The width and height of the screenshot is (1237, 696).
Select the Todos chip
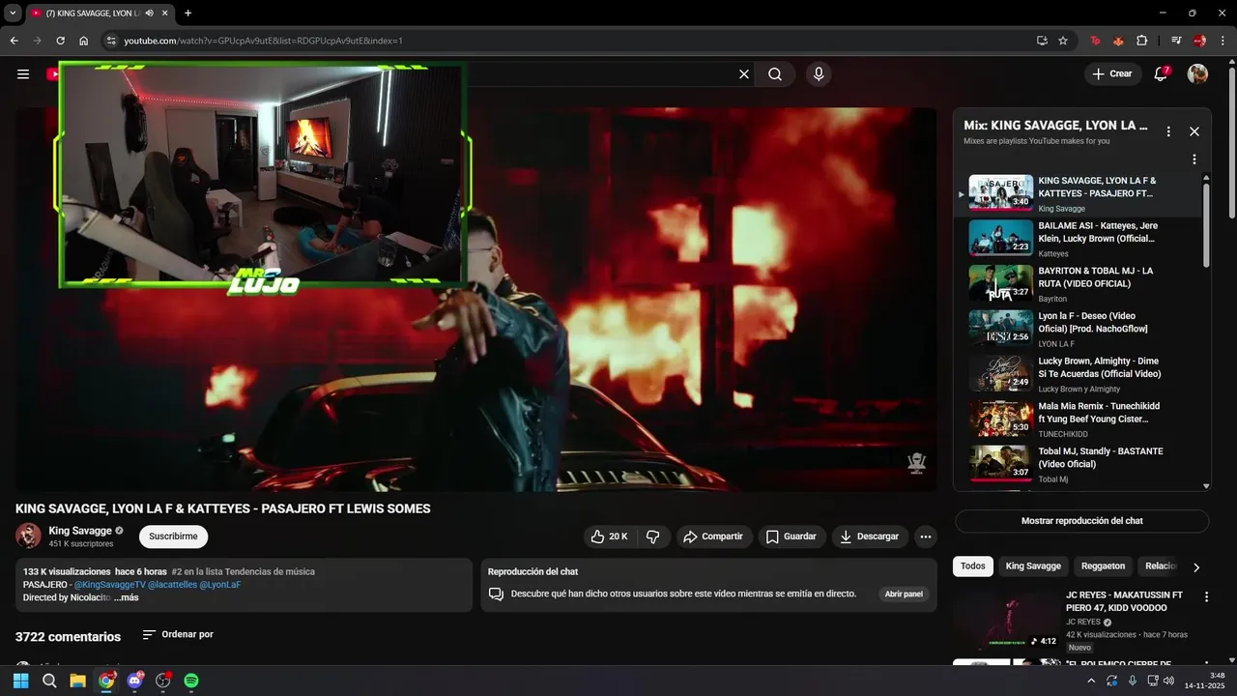click(973, 566)
